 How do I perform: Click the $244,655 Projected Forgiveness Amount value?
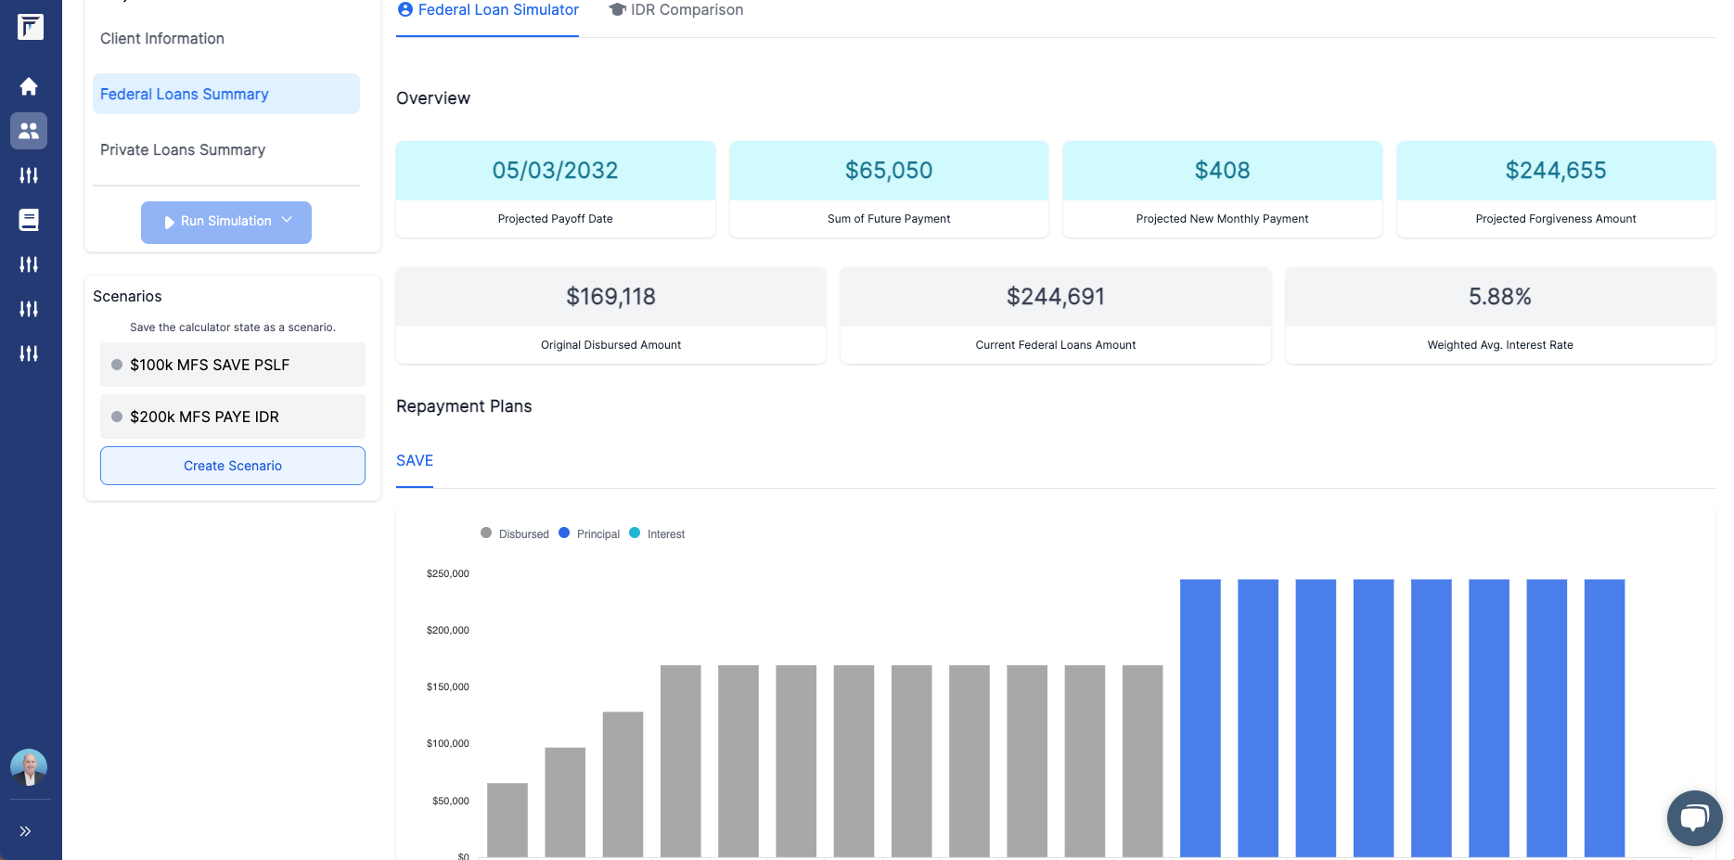(1556, 171)
